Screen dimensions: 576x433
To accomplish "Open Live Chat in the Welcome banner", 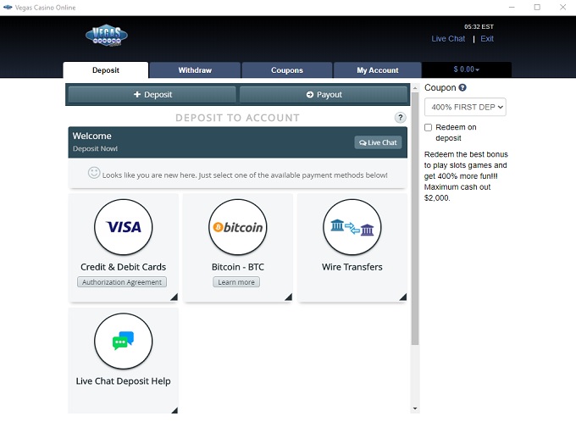I will coord(378,142).
